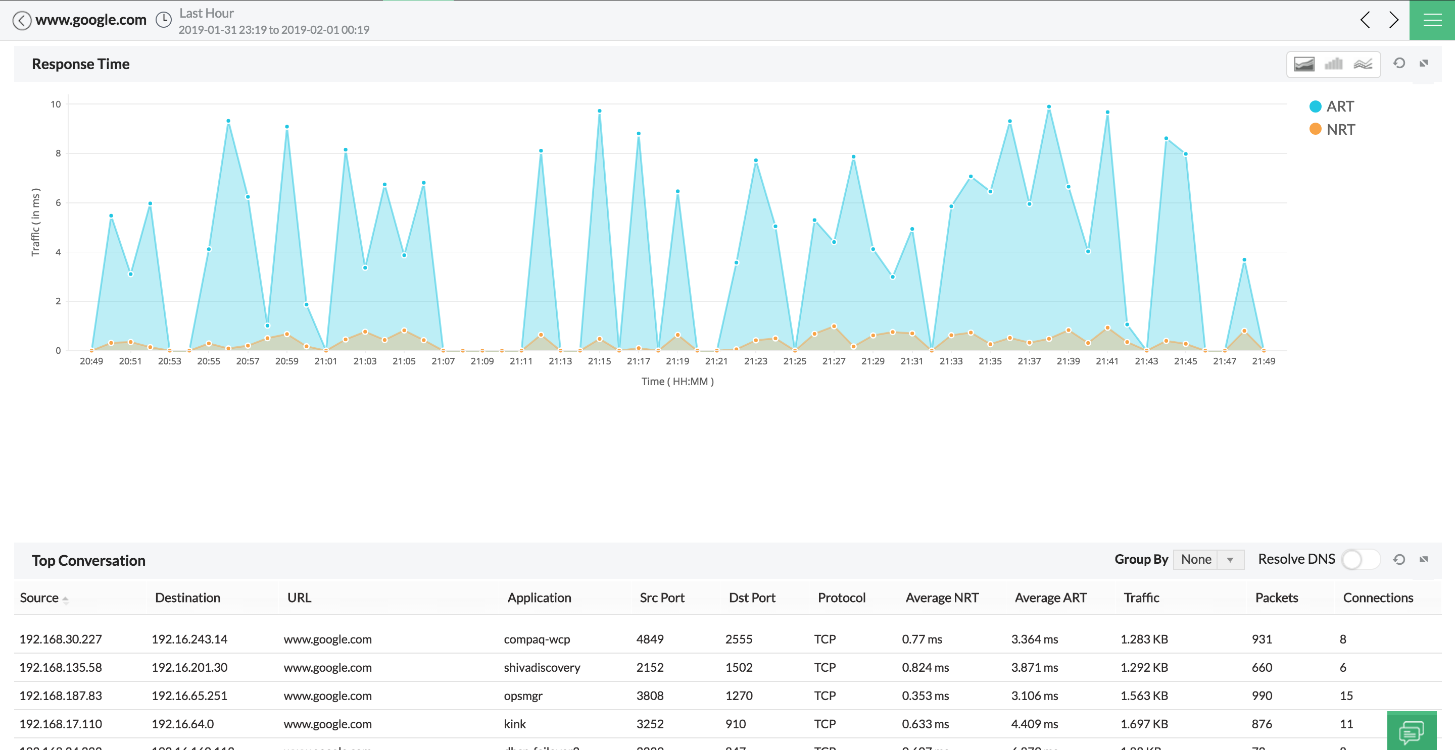This screenshot has width=1455, height=750.
Task: Open the time range clock icon
Action: 163,20
